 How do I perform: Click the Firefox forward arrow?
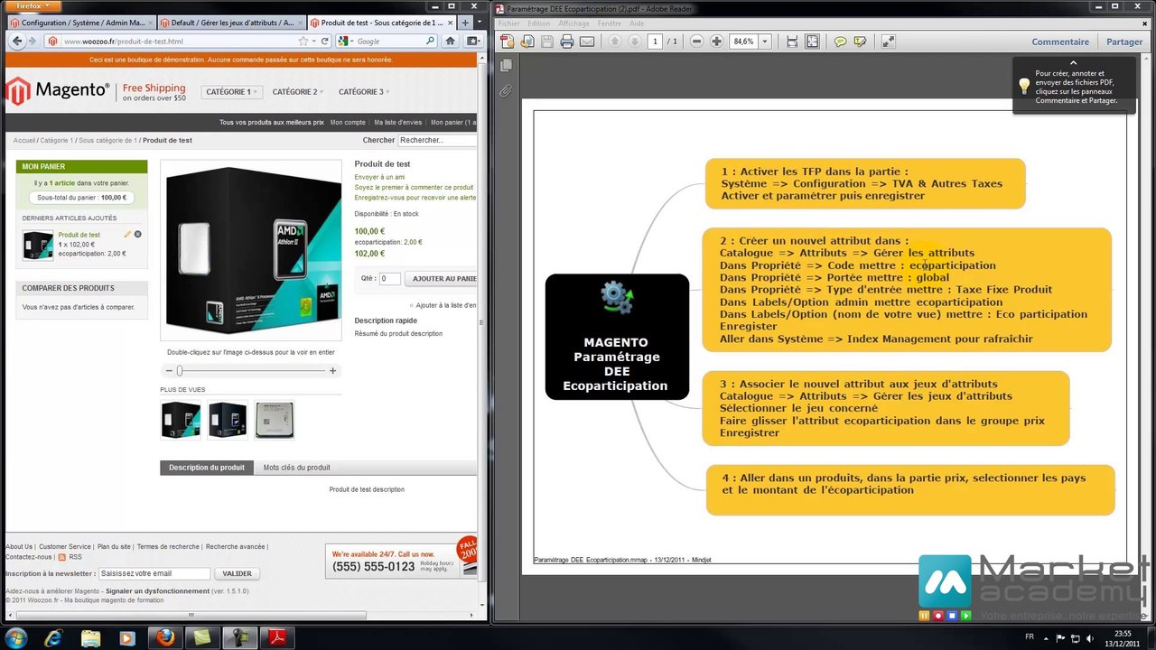pyautogui.click(x=33, y=41)
